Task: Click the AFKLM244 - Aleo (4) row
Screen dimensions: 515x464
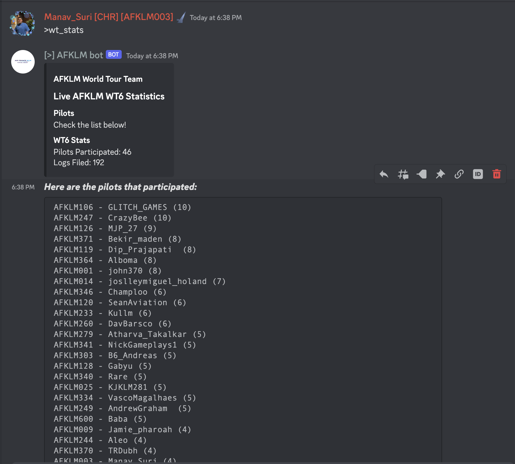Action: pos(100,440)
